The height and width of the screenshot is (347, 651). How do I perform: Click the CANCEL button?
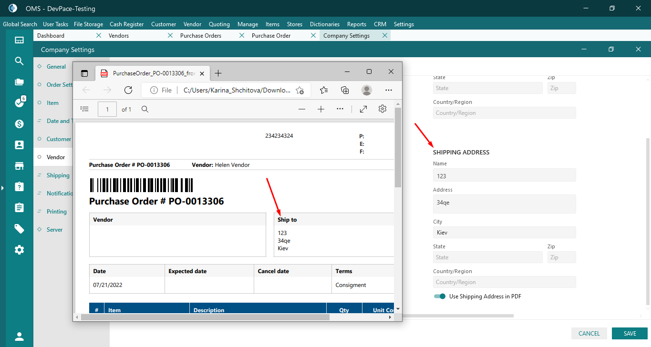589,334
